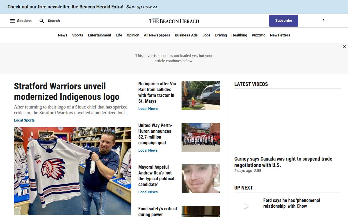Click Local News under Via Rail story
Viewport: 348px width, 217px height.
pos(148,109)
